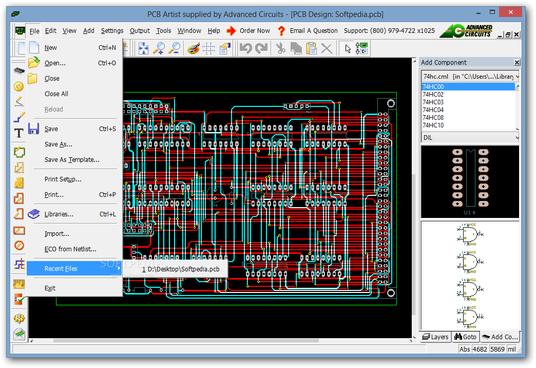
Task: Choose the orange circle drawing tool
Action: pos(19,246)
